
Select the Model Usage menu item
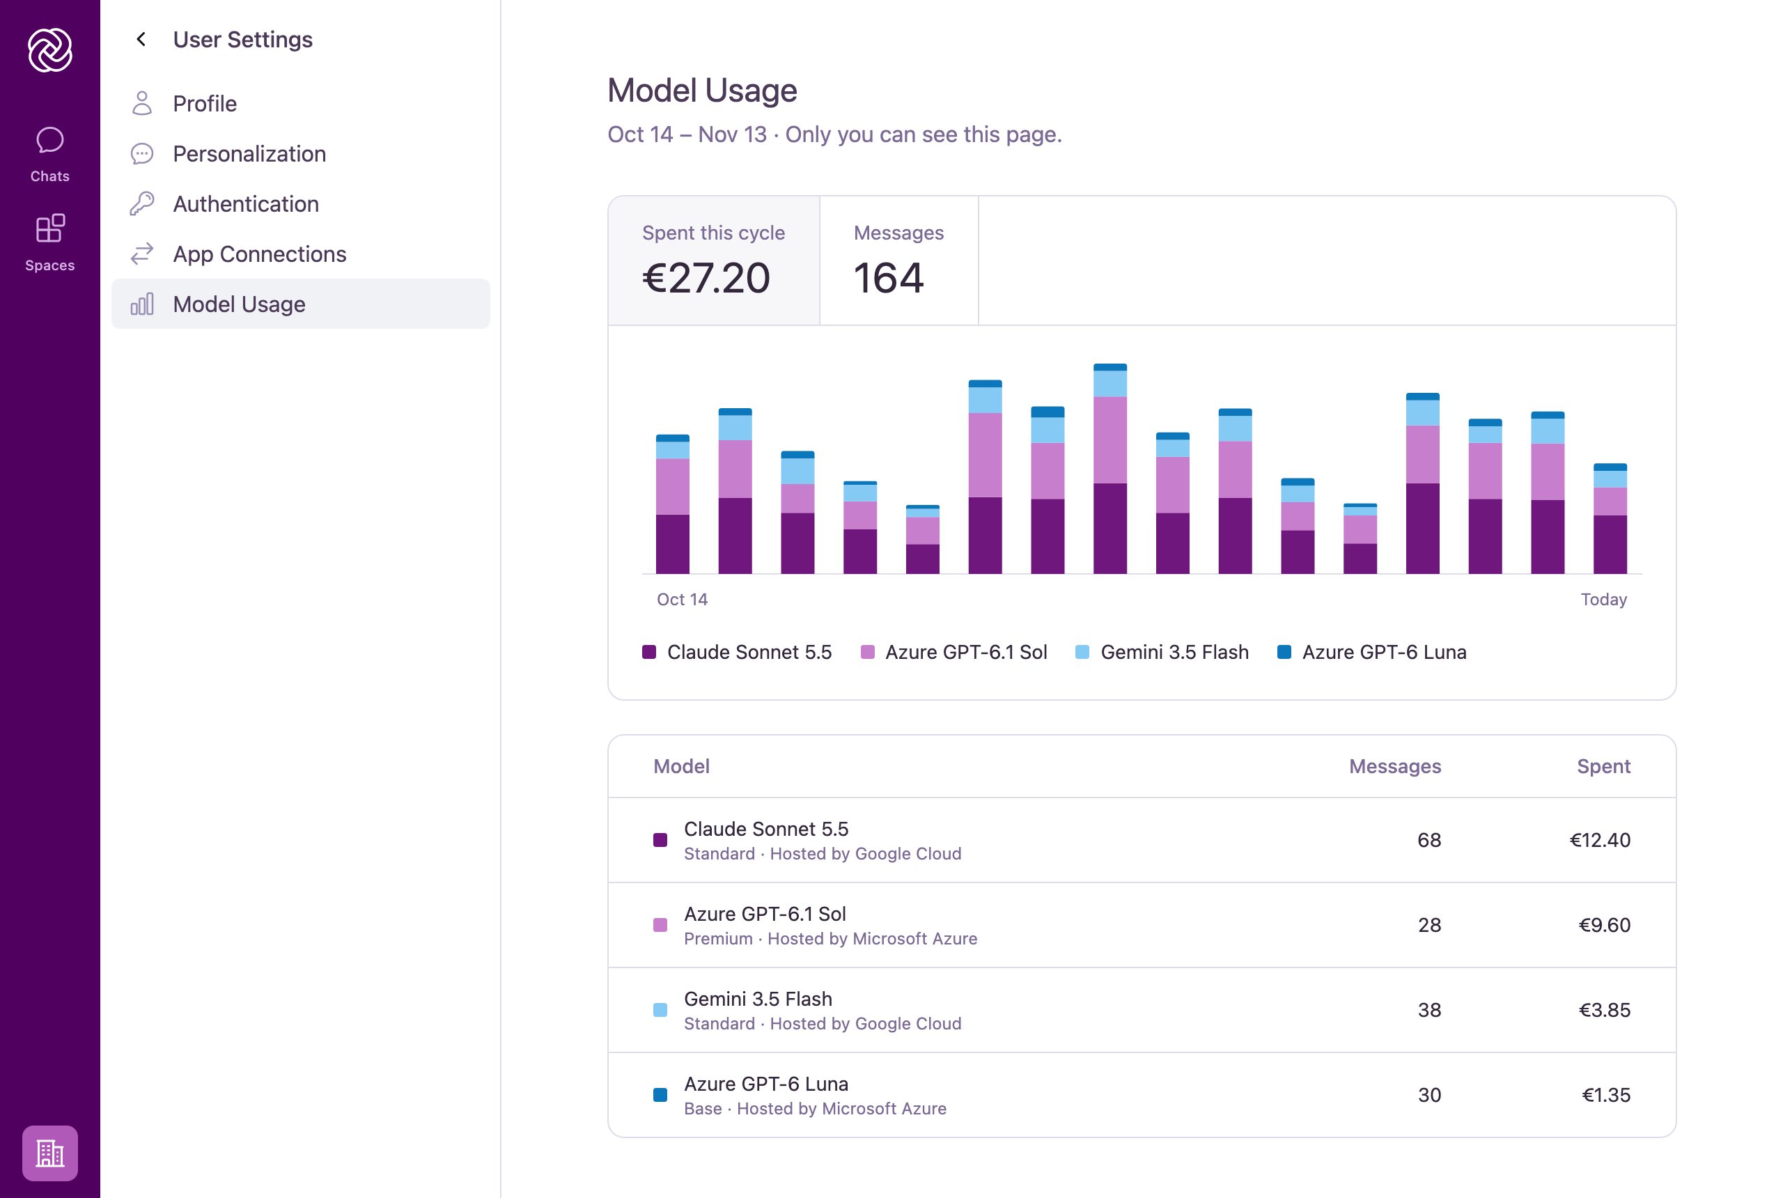click(300, 304)
